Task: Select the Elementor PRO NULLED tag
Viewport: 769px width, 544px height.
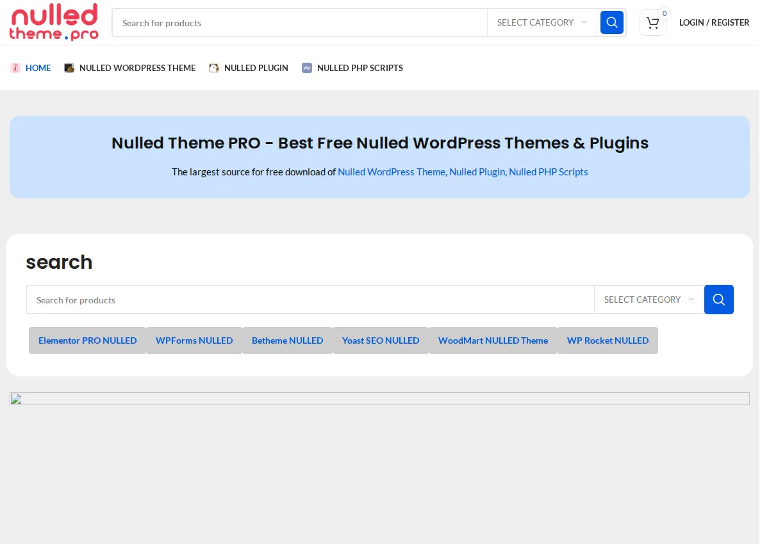Action: click(88, 340)
